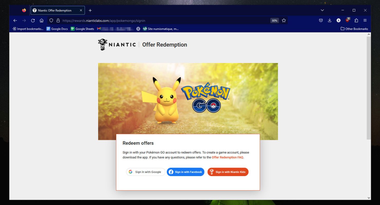The width and height of the screenshot is (380, 205).
Task: Sign in with Google
Action: 145,172
